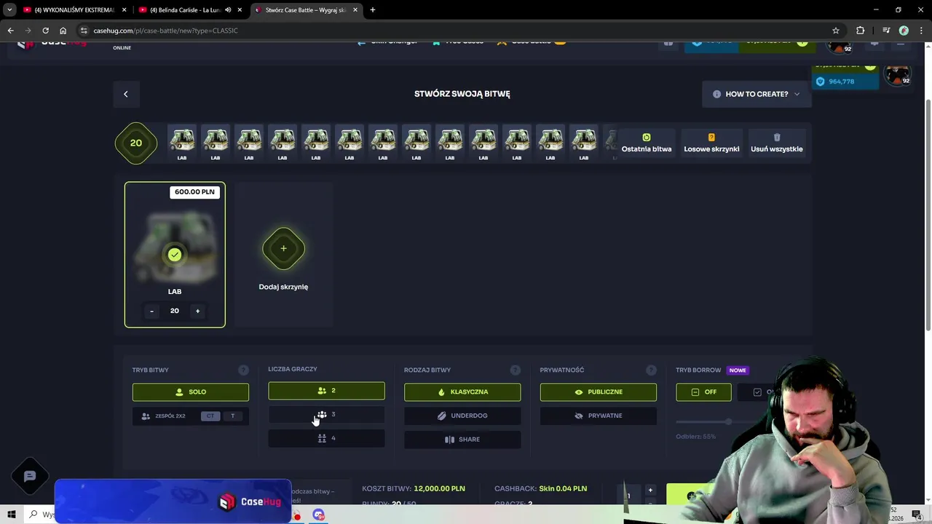932x524 pixels.
Task: View site information icon in address bar
Action: click(x=84, y=31)
